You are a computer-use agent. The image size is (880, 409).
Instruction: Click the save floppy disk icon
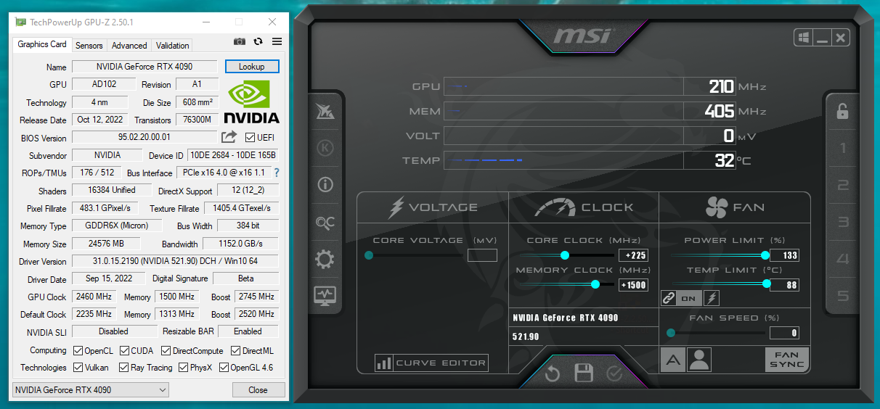(584, 373)
